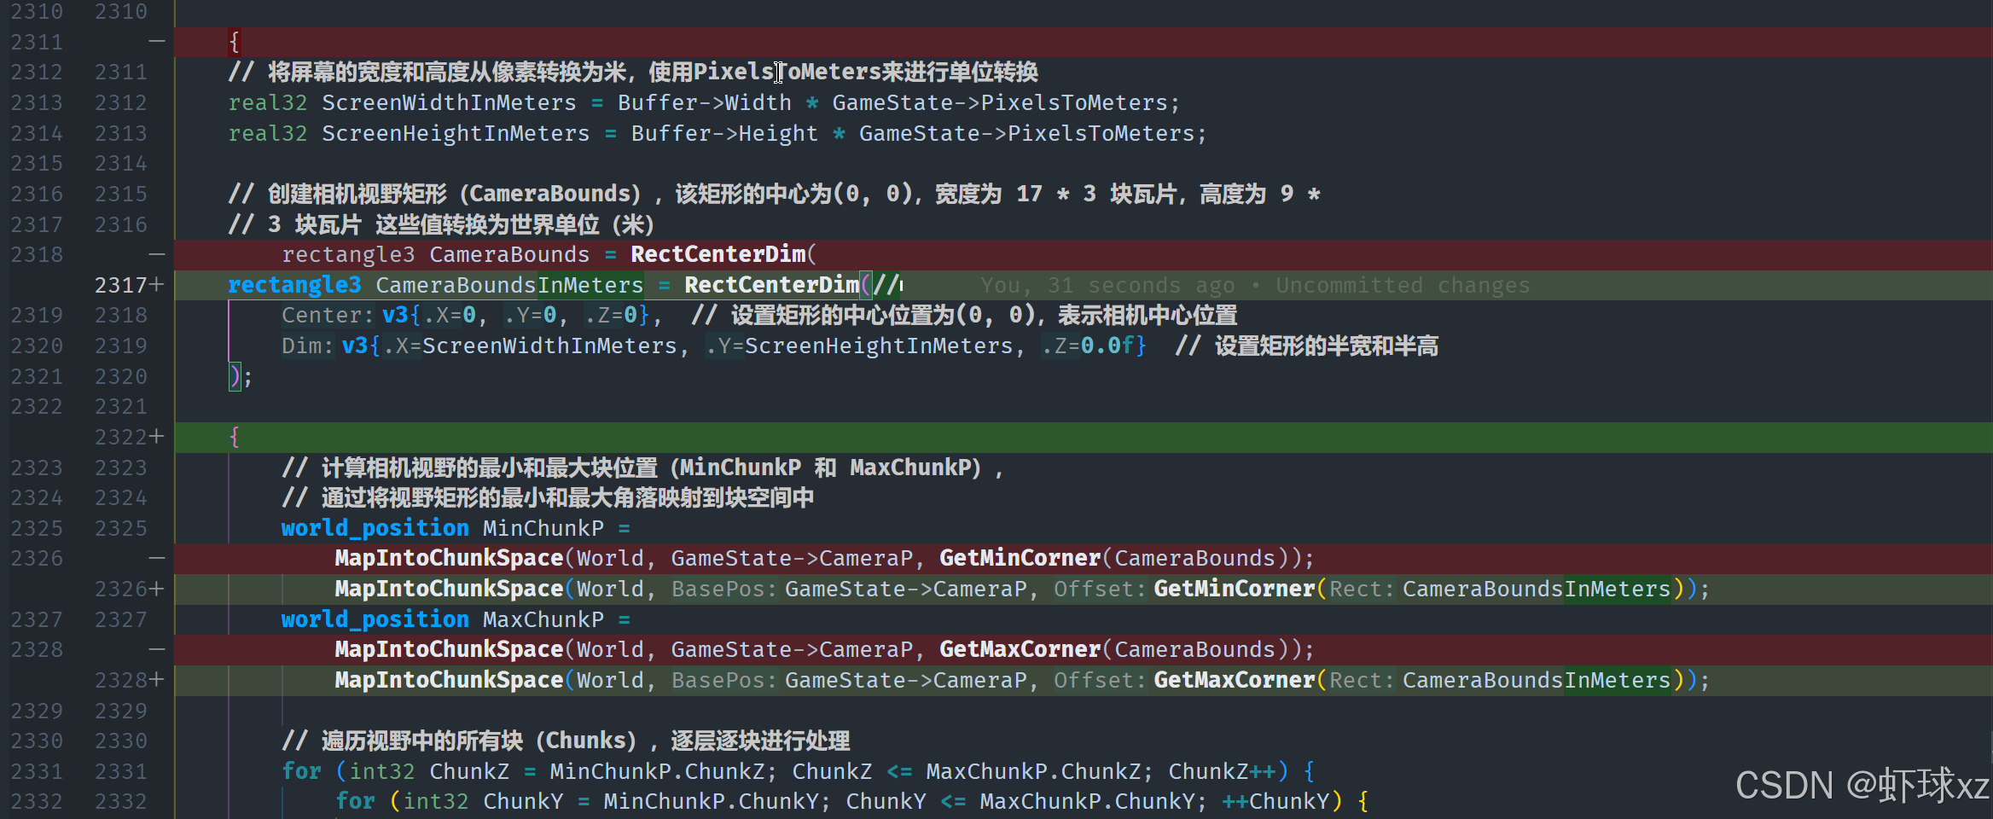Click the 'for' keyword of the ChunkZ loop
1993x819 pixels.
tap(302, 771)
